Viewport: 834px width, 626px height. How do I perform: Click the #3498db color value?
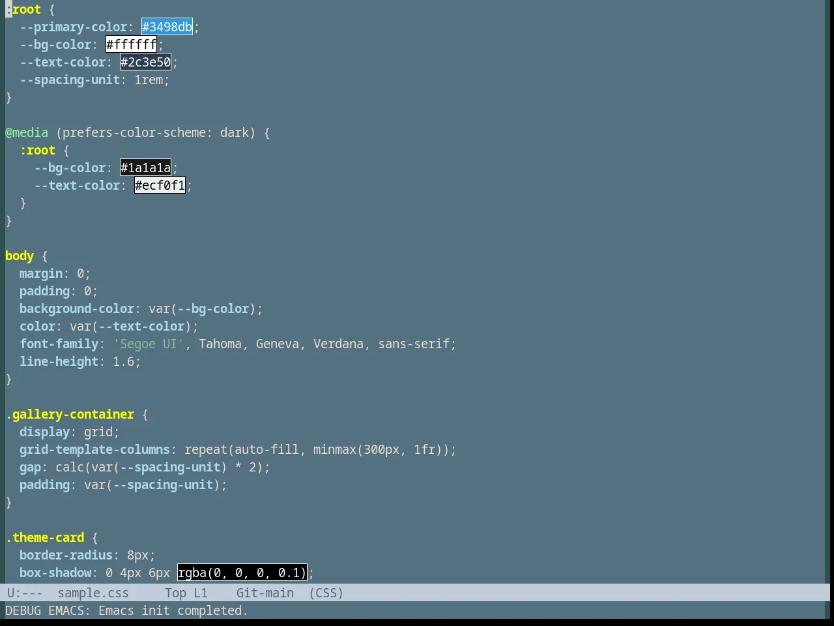point(167,27)
